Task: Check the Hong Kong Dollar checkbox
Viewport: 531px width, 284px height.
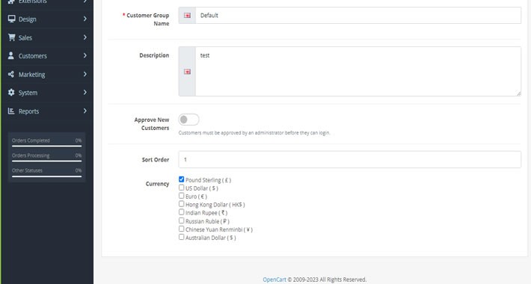Action: pos(182,204)
